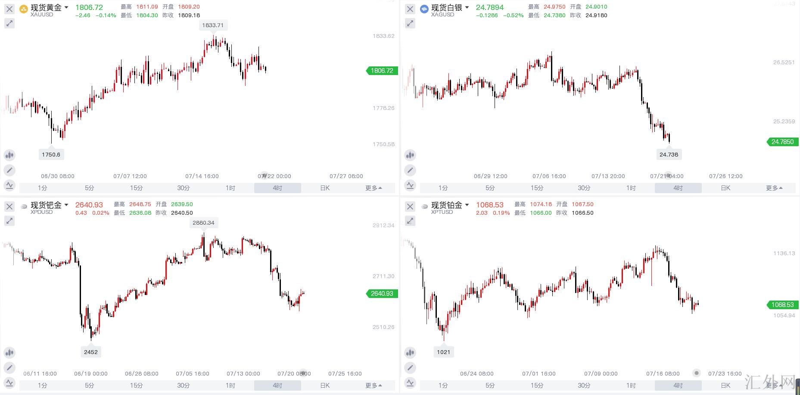Expand 更多 timeframes in the silver chart
Viewport: 800px width, 395px height.
[x=774, y=188]
